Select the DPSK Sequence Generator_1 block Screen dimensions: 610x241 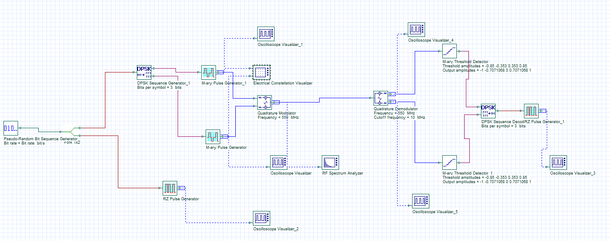(144, 72)
